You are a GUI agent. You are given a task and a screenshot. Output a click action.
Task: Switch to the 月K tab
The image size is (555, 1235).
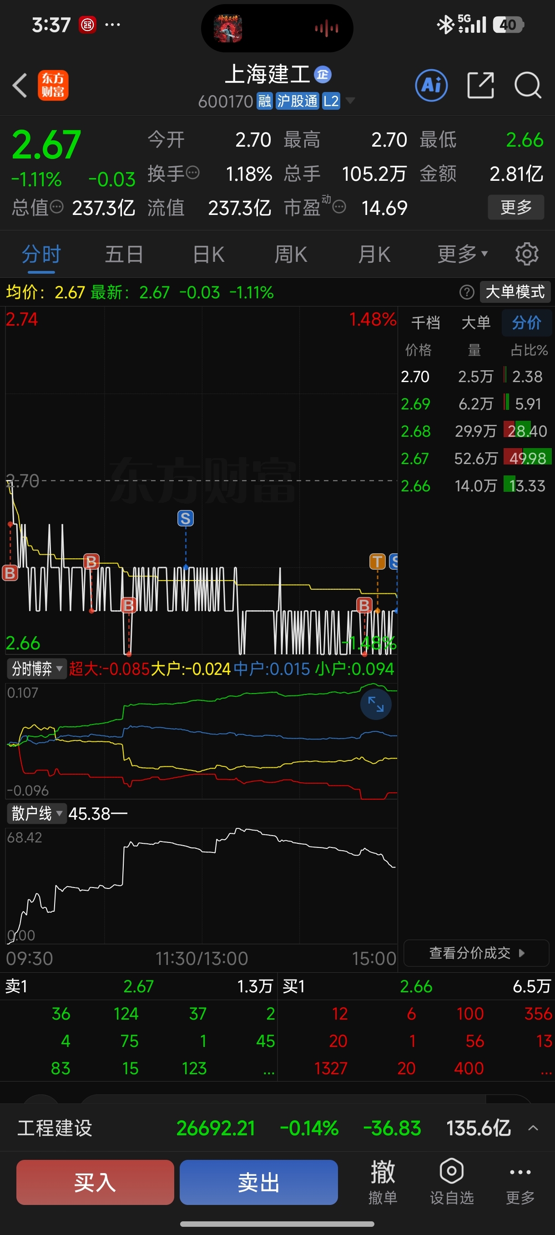click(374, 254)
